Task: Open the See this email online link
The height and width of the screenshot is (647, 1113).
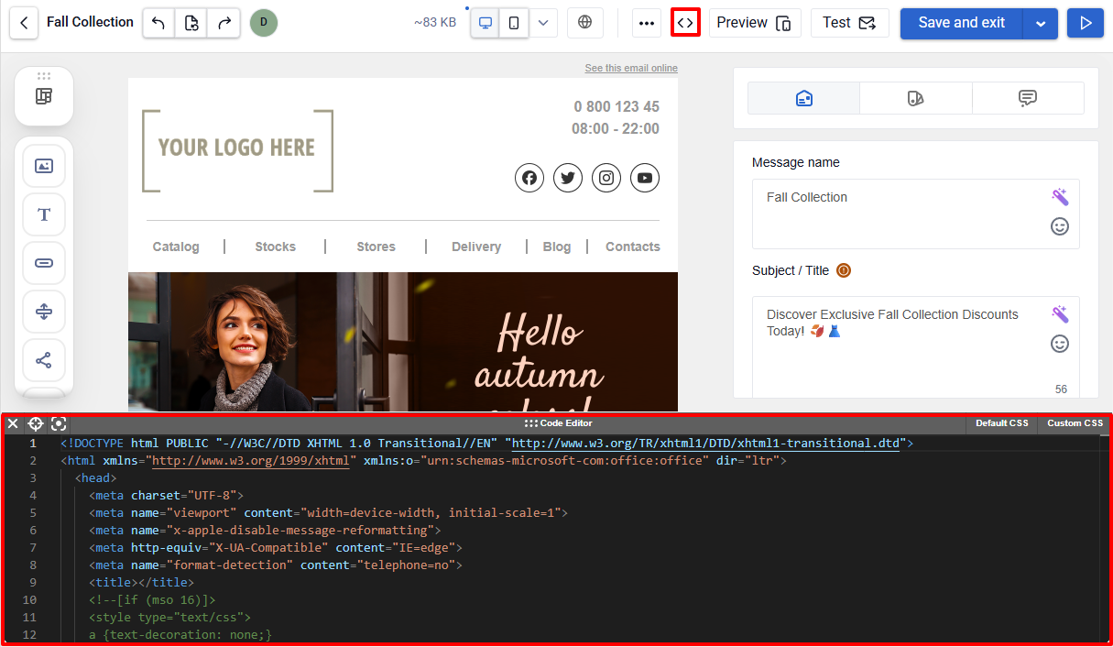Action: tap(631, 69)
